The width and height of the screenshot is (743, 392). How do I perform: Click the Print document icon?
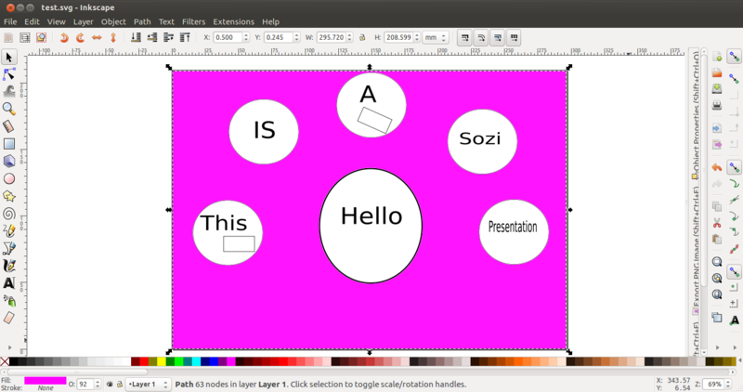pyautogui.click(x=717, y=105)
